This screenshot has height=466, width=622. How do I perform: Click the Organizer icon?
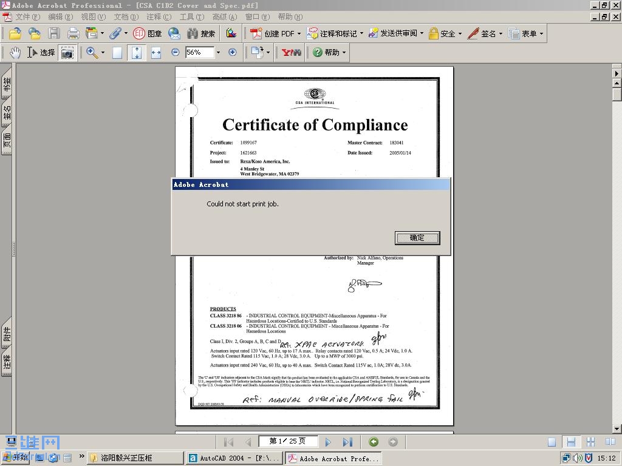(x=92, y=34)
